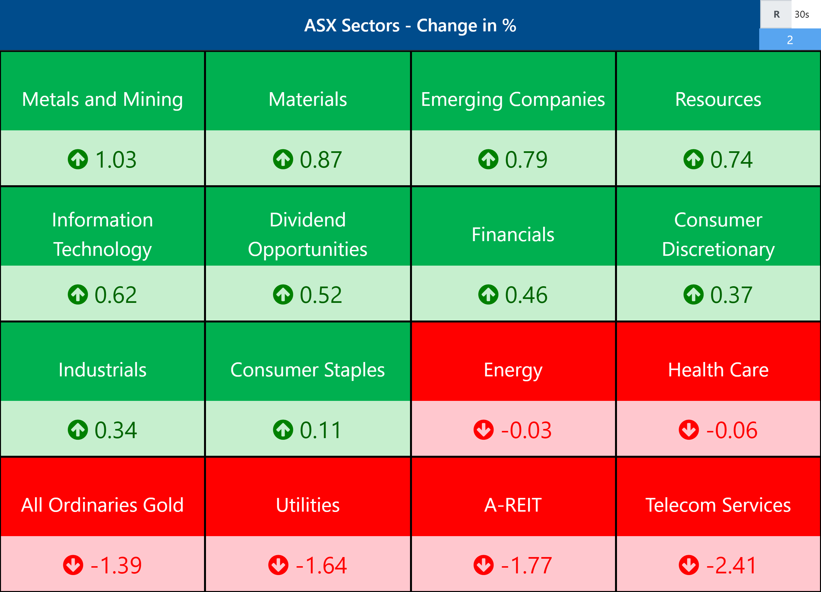
Task: Click the up arrow icon beside Financials 0.46
Action: (488, 294)
